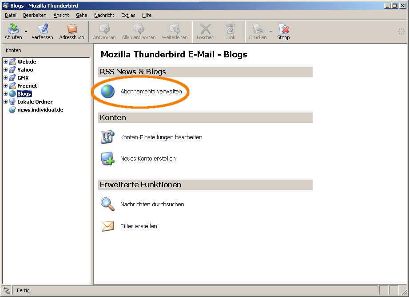Click the Freenet account icon
409x297 pixels.
click(x=12, y=86)
